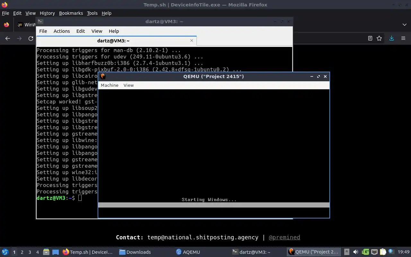Click the 19:49 taskbar clock
411x257 pixels.
[404, 252]
